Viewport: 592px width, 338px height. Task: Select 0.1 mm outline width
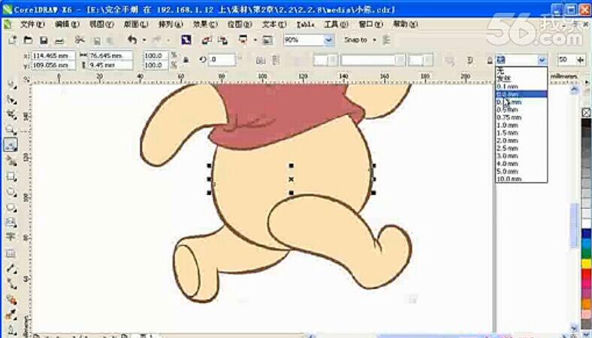pyautogui.click(x=521, y=86)
